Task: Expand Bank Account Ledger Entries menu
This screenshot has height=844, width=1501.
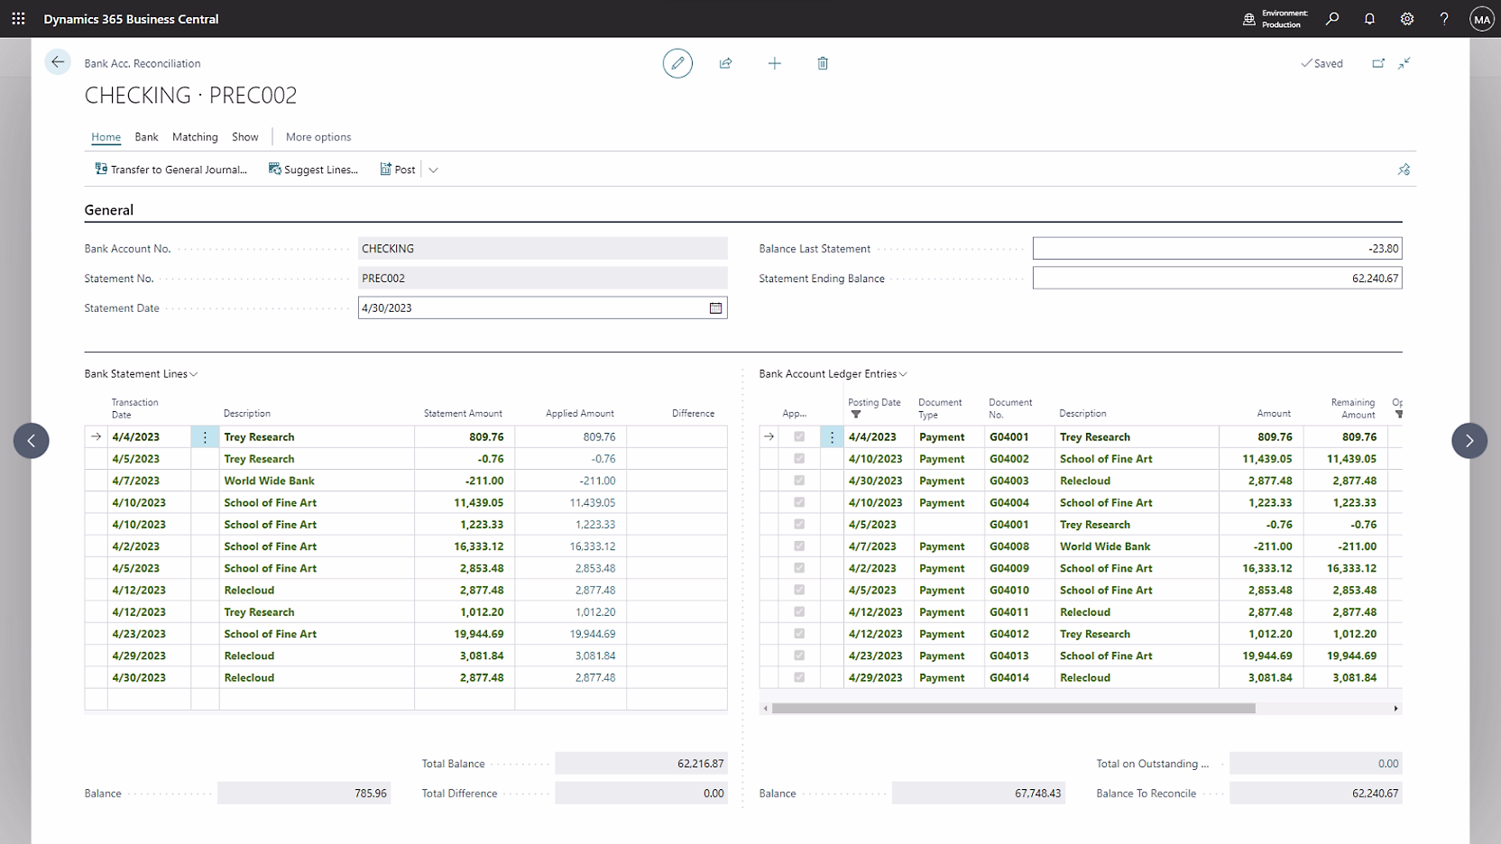Action: 833,373
